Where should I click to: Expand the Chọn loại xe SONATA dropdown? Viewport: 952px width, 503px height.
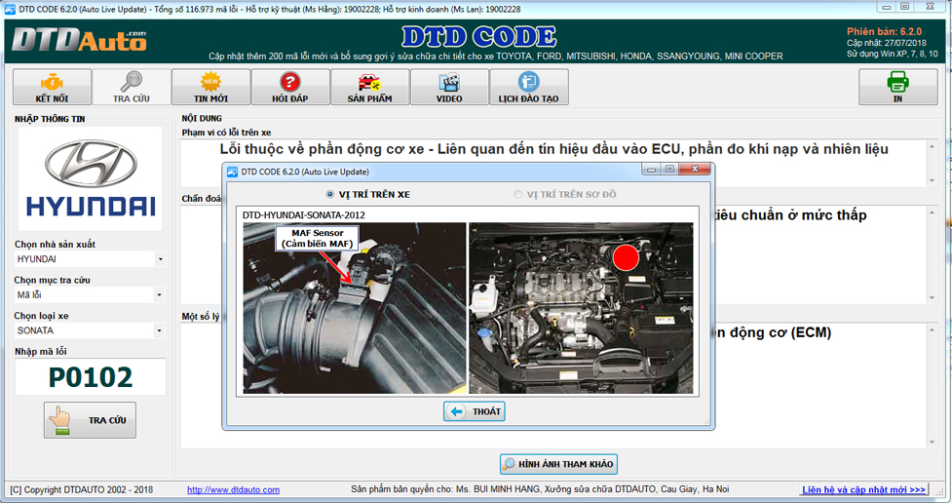(159, 331)
